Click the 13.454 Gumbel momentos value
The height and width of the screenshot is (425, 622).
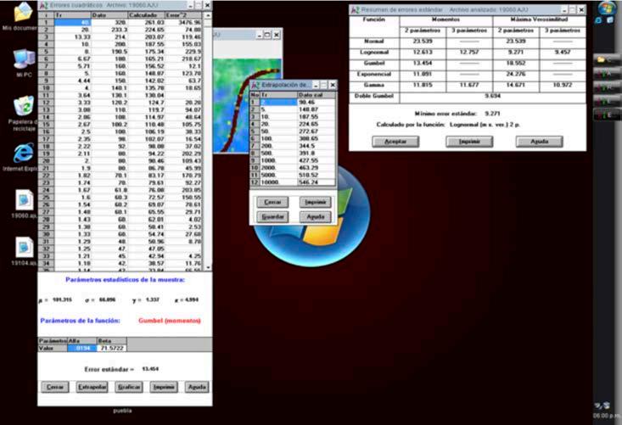click(423, 63)
